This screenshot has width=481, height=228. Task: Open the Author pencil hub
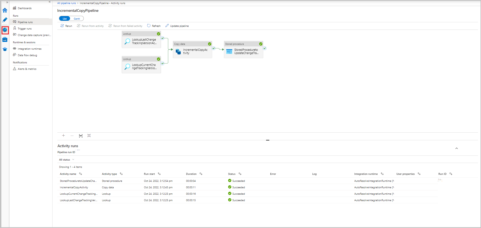tap(5, 20)
